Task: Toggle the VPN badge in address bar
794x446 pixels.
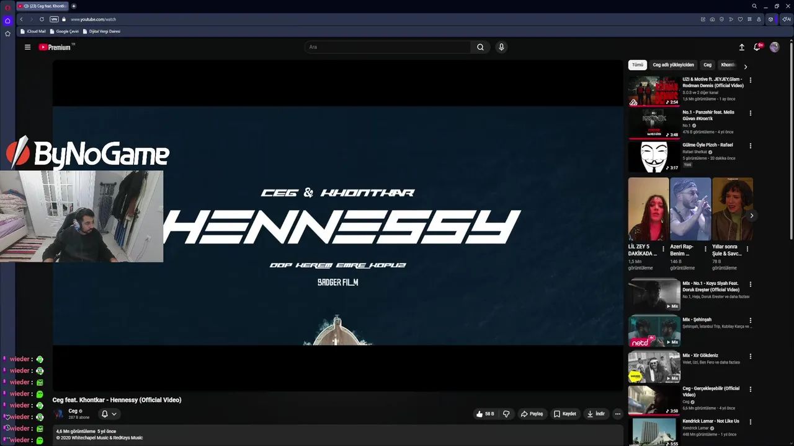Action: 54,19
